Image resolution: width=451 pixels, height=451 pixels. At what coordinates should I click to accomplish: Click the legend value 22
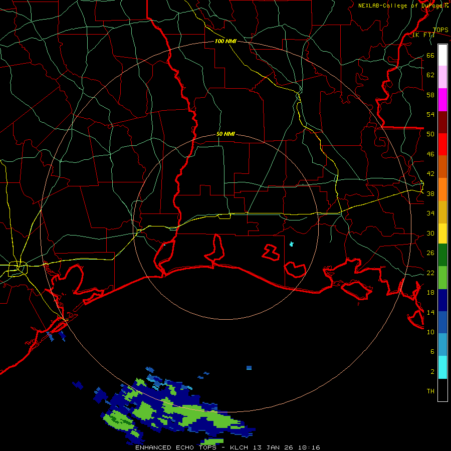coord(430,273)
